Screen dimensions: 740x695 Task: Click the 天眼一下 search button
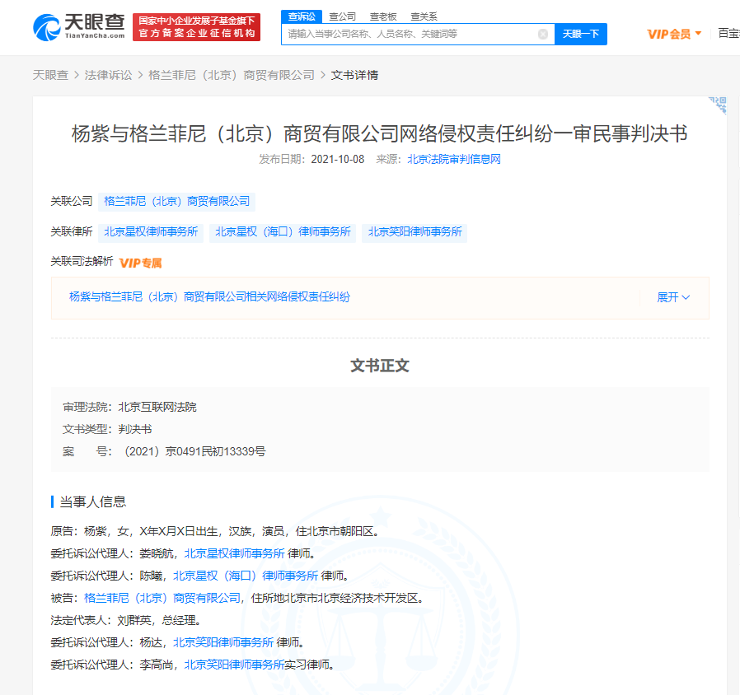click(x=581, y=34)
